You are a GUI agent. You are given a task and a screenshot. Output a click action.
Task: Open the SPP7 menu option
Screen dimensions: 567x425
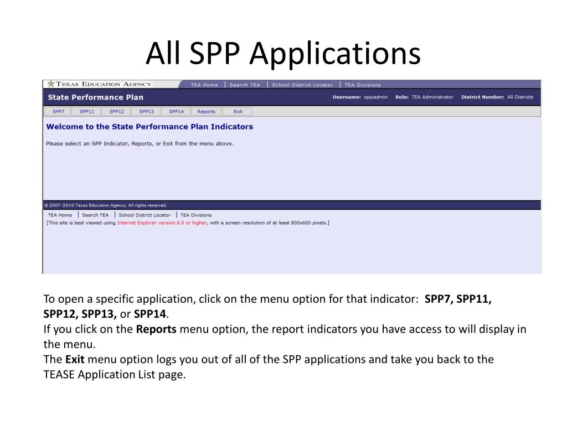pyautogui.click(x=58, y=112)
